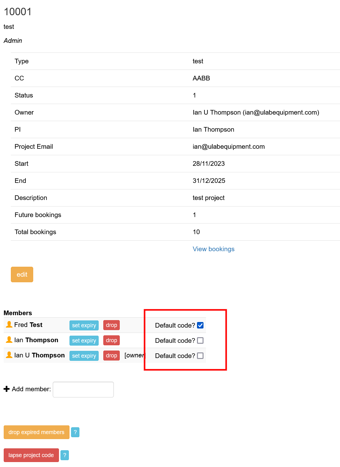Uncheck Default code for Fred Test
This screenshot has width=340, height=467.
click(x=200, y=325)
